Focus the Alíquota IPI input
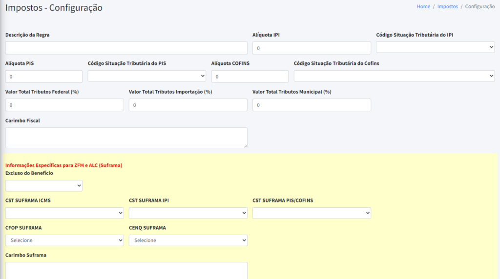Viewport: 500px width, 279px height. (312, 48)
